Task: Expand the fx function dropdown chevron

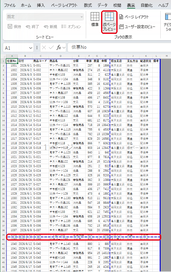Action: tap(64, 48)
